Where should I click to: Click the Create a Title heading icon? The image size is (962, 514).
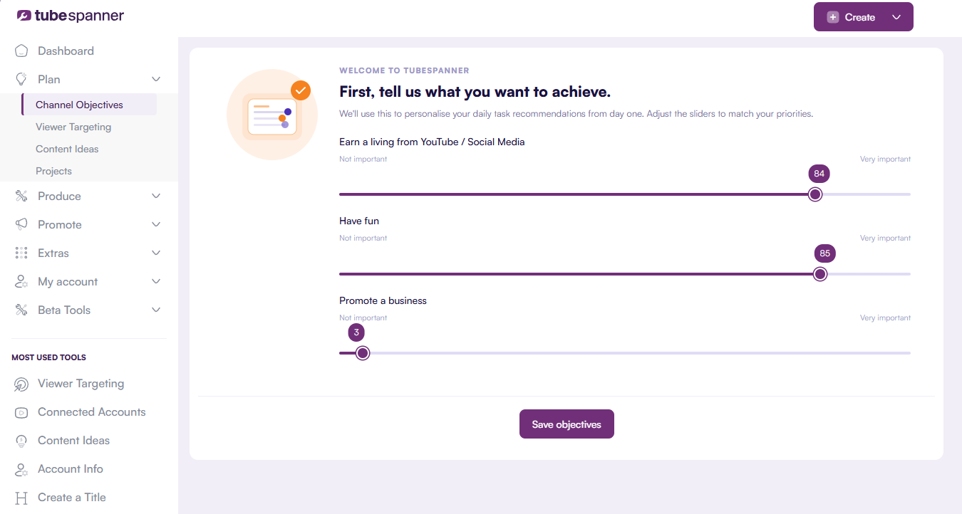click(x=21, y=498)
